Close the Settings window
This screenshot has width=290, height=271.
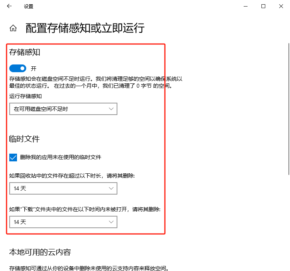[281, 6]
